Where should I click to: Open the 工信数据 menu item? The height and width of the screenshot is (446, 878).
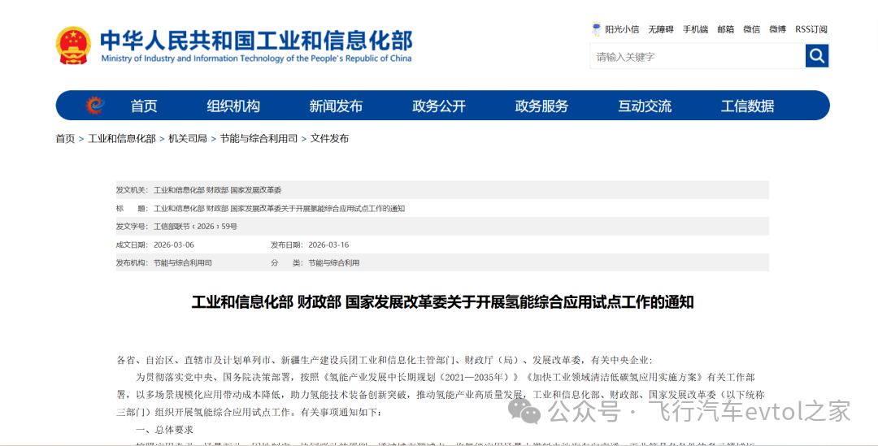coord(747,106)
